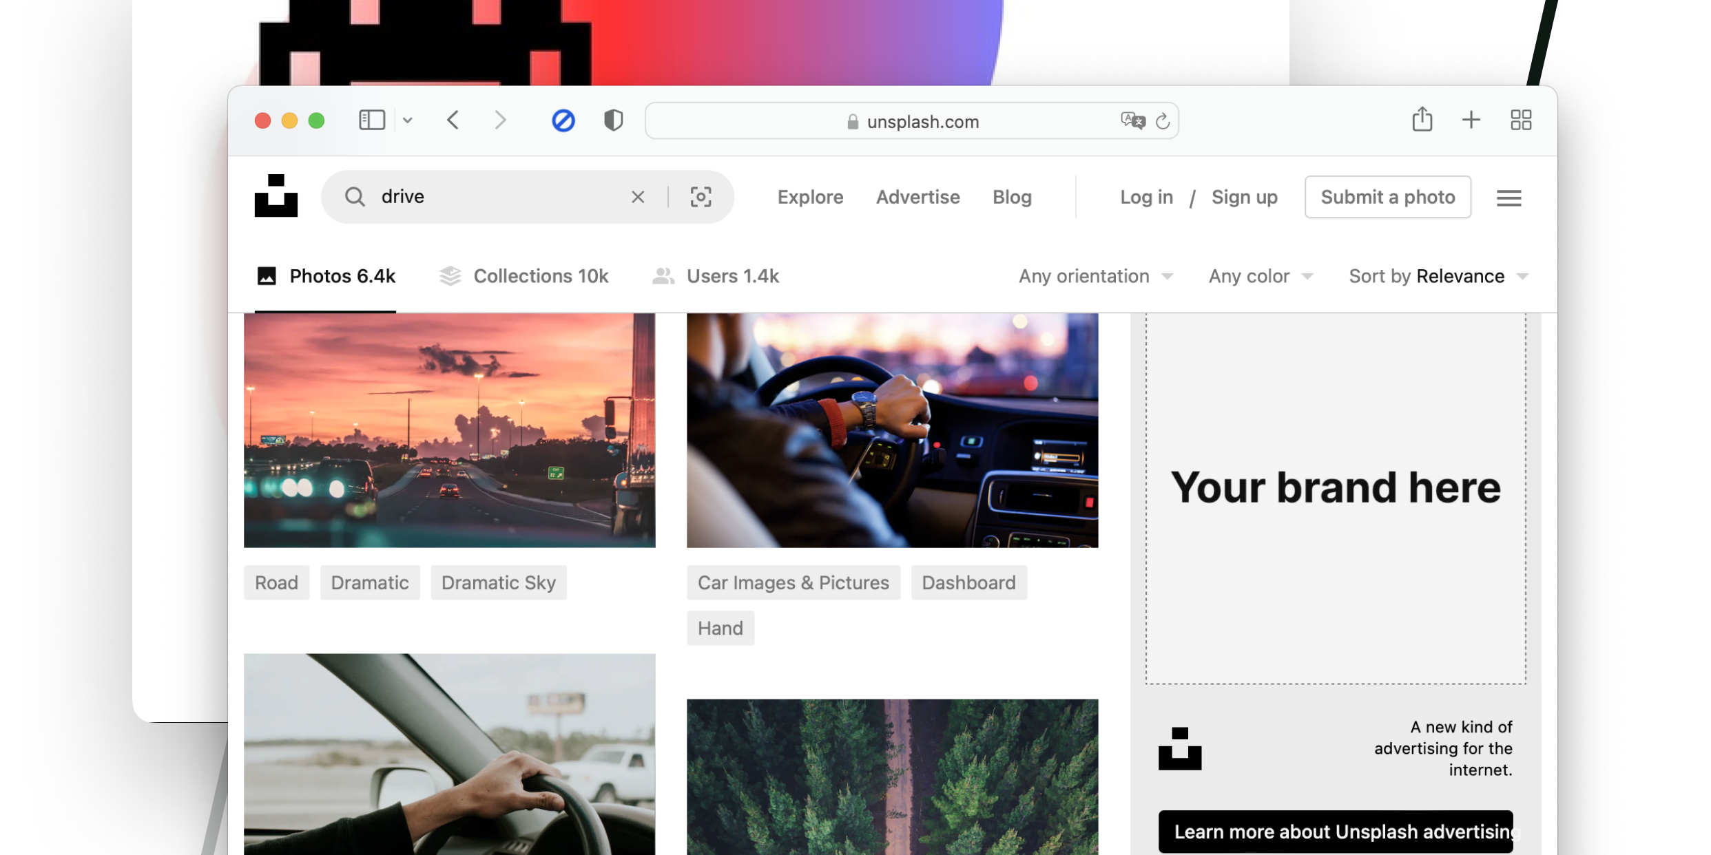Select the Dramatic Sky tag
Image resolution: width=1711 pixels, height=855 pixels.
(498, 582)
